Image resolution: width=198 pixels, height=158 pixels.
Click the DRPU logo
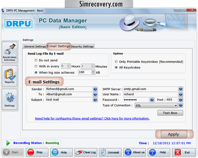(x=18, y=24)
